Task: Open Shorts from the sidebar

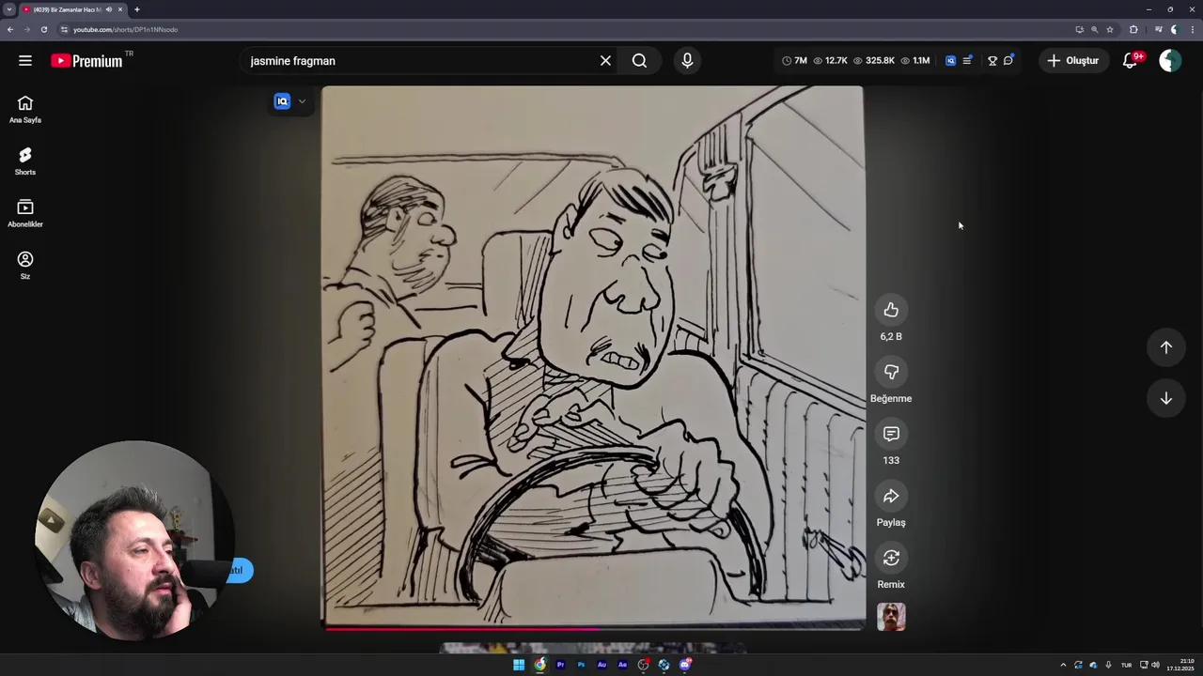Action: coord(25,161)
